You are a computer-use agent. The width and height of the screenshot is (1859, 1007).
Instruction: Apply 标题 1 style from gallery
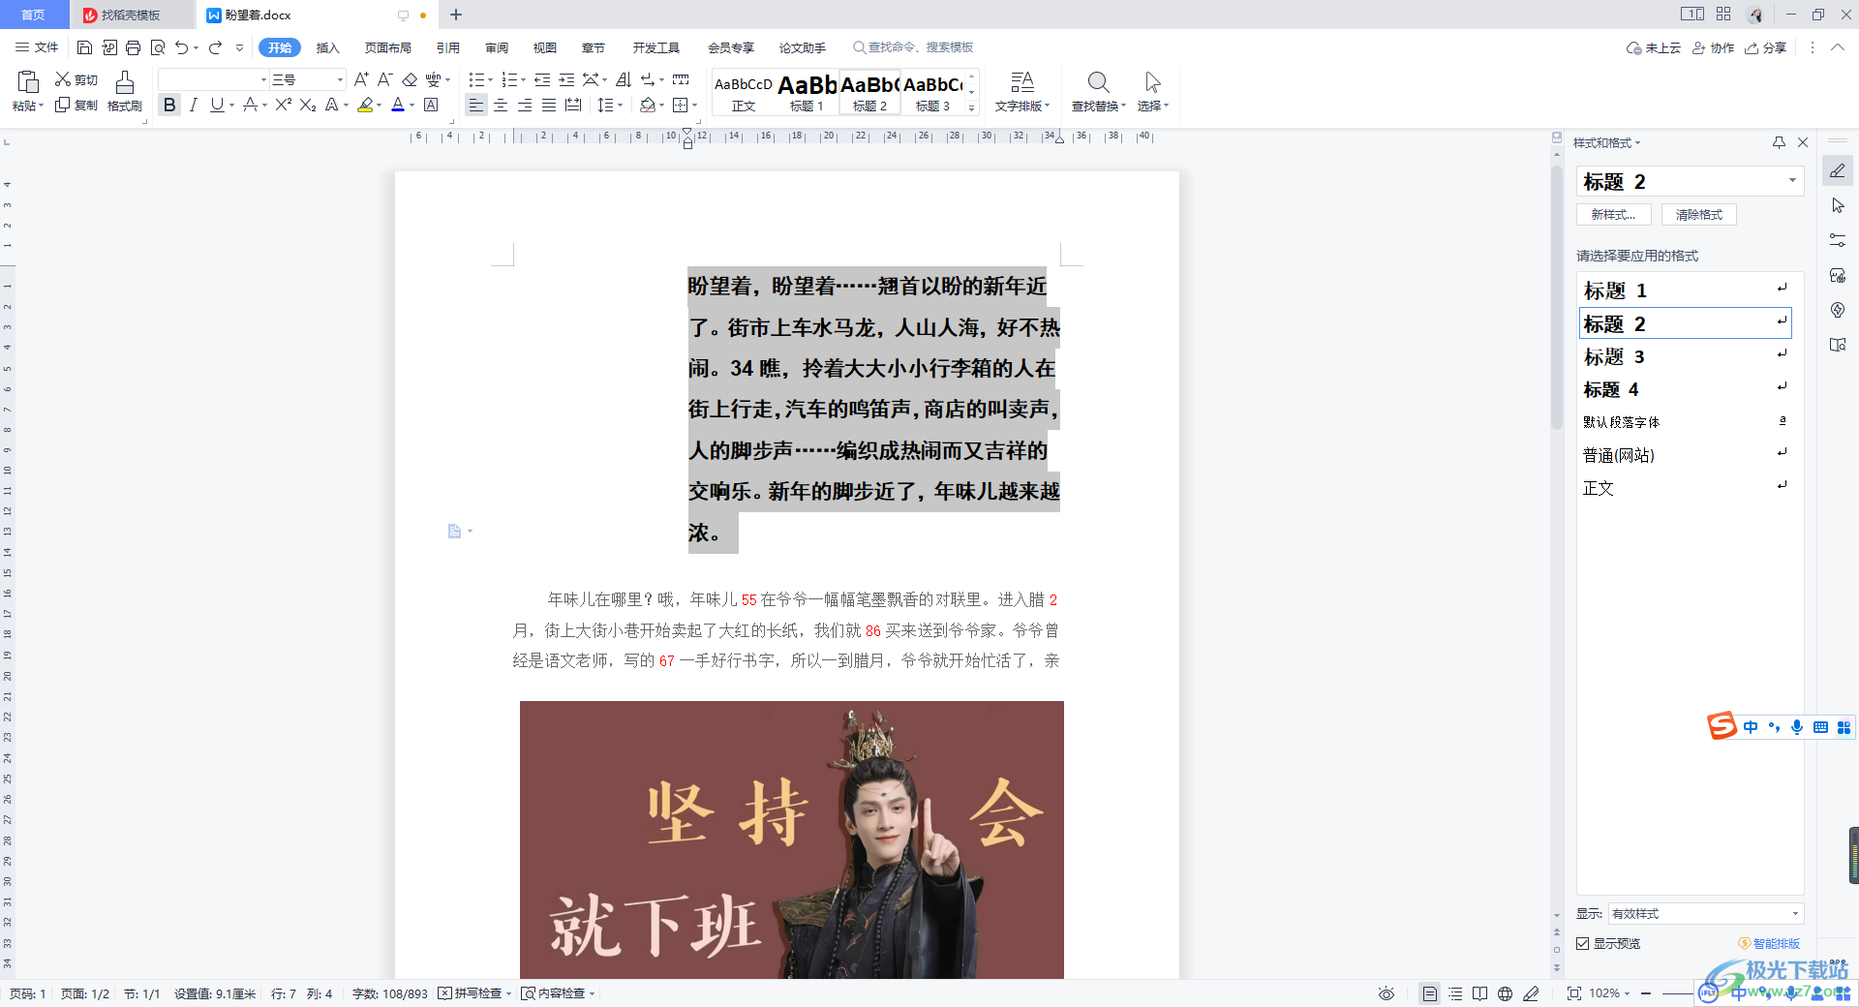click(807, 92)
